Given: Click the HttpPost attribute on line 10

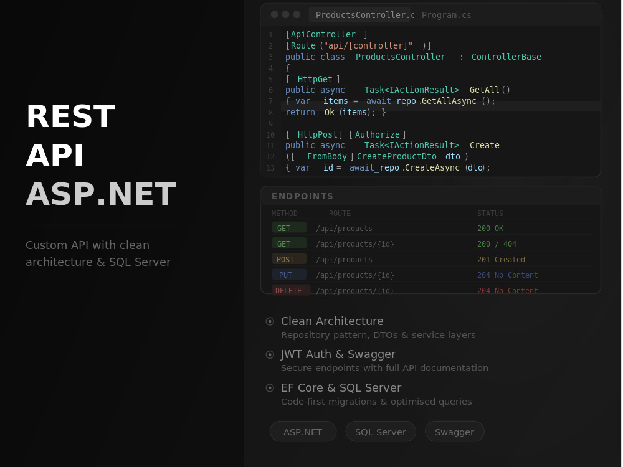Looking at the screenshot, I should click(317, 134).
